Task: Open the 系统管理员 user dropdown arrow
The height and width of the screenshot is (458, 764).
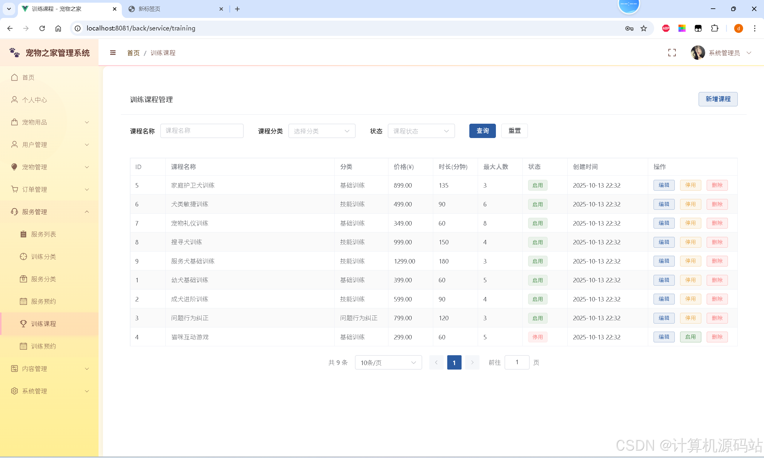Action: pos(748,53)
